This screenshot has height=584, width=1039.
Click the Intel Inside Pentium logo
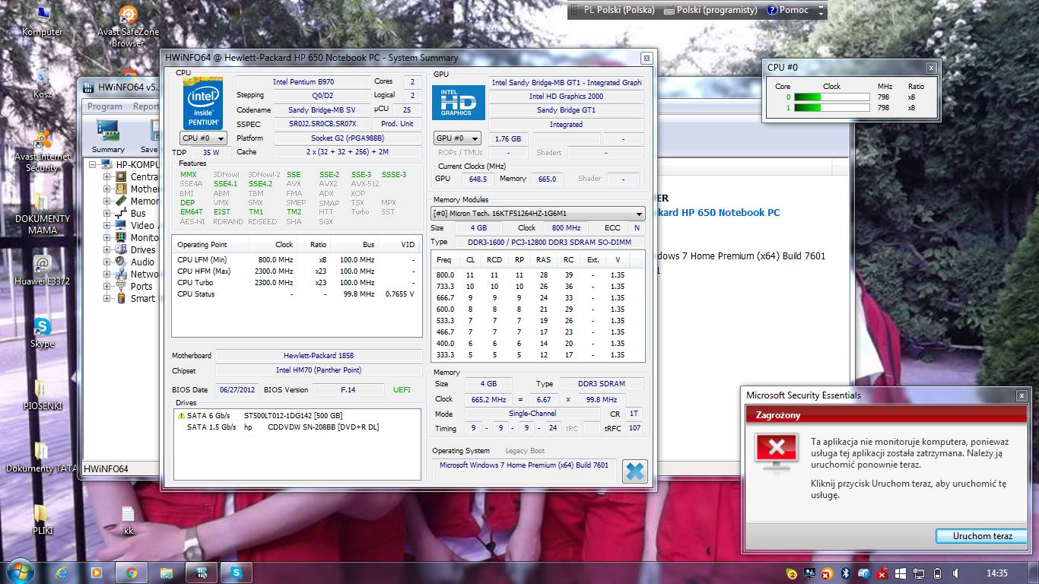point(203,103)
